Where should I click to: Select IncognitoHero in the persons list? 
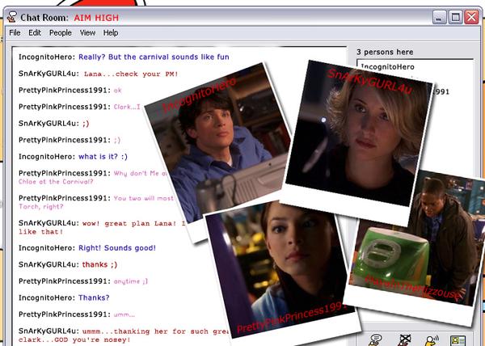coord(390,65)
